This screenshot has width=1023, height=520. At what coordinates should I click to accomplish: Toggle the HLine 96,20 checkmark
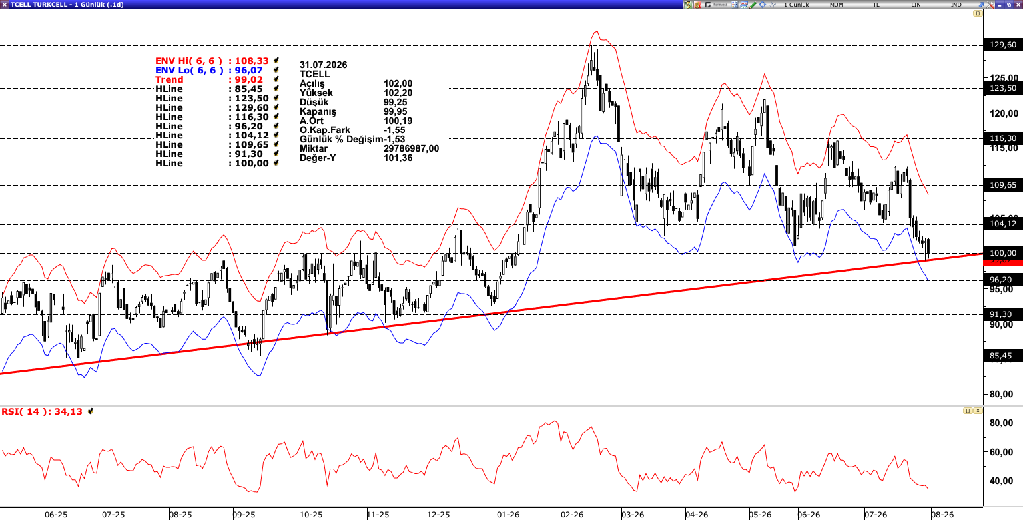276,126
